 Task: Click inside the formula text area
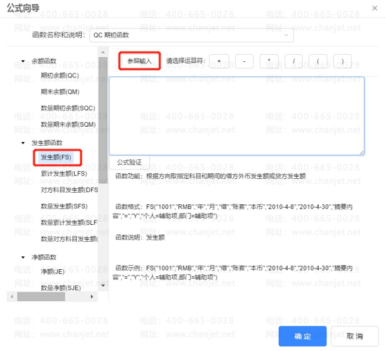point(236,116)
